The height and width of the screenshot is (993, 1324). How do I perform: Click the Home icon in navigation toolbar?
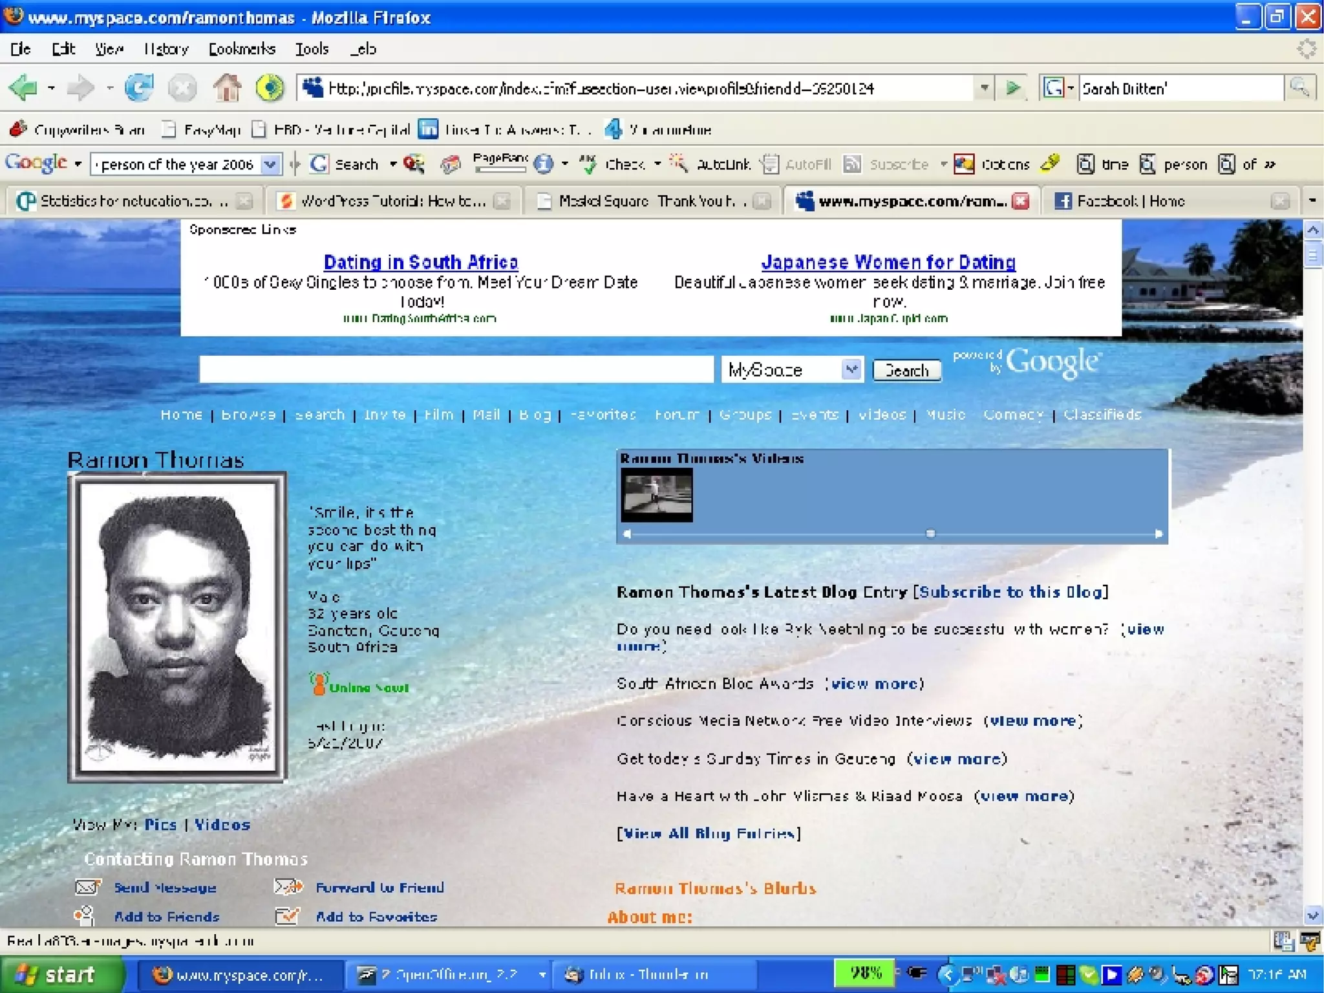pyautogui.click(x=227, y=88)
